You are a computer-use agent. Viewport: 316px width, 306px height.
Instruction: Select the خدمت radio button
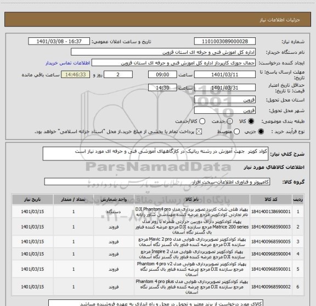coord(230,121)
